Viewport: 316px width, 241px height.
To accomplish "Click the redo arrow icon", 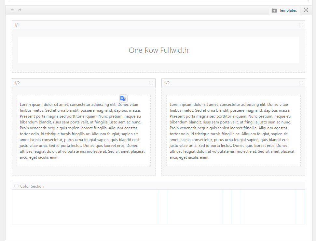I will tap(20, 10).
